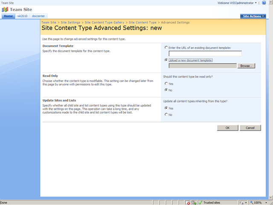Screen dimensions: 273x205
Task: Click the green Trusted sites checkmark icon
Action: point(200,202)
